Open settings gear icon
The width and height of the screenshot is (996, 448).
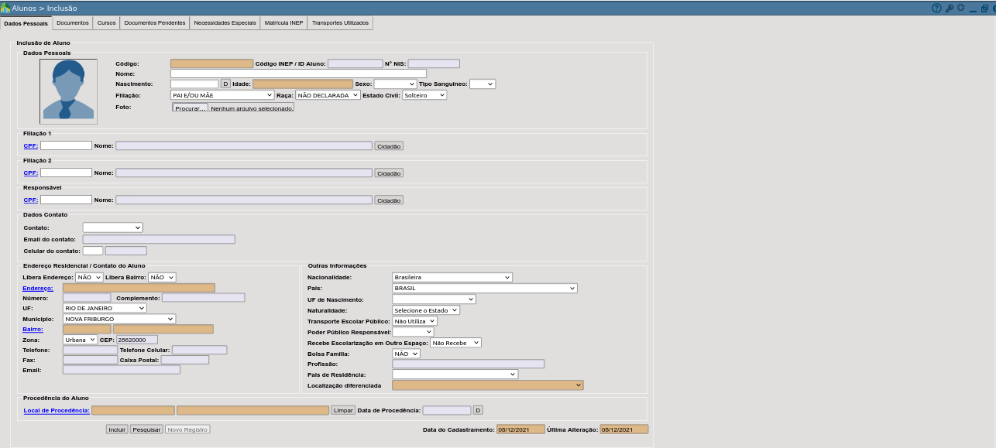pyautogui.click(x=961, y=8)
